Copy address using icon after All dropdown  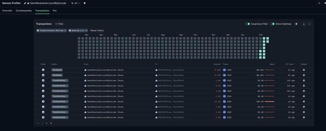pyautogui.click(x=84, y=3)
